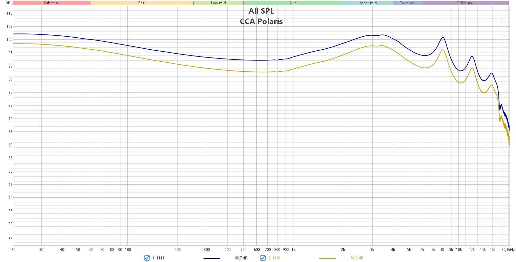Click the 65 tick on the SPL axis

pyautogui.click(x=10, y=132)
